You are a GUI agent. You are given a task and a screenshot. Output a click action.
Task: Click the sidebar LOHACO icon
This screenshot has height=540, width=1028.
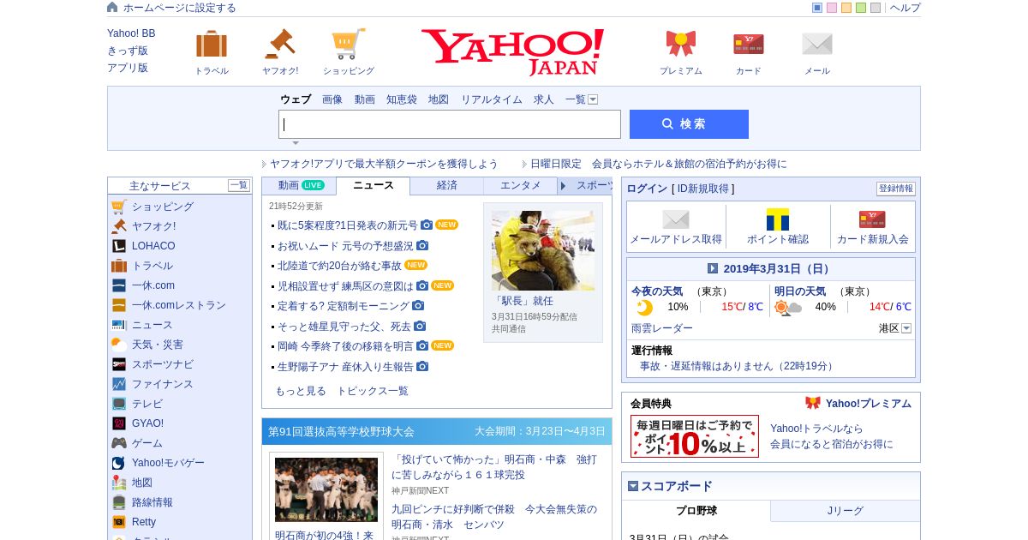[119, 246]
